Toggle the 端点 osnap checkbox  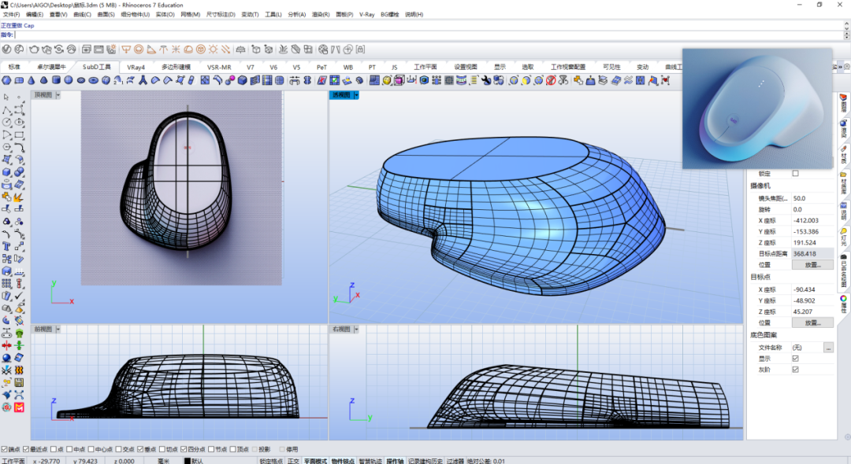[x=5, y=449]
